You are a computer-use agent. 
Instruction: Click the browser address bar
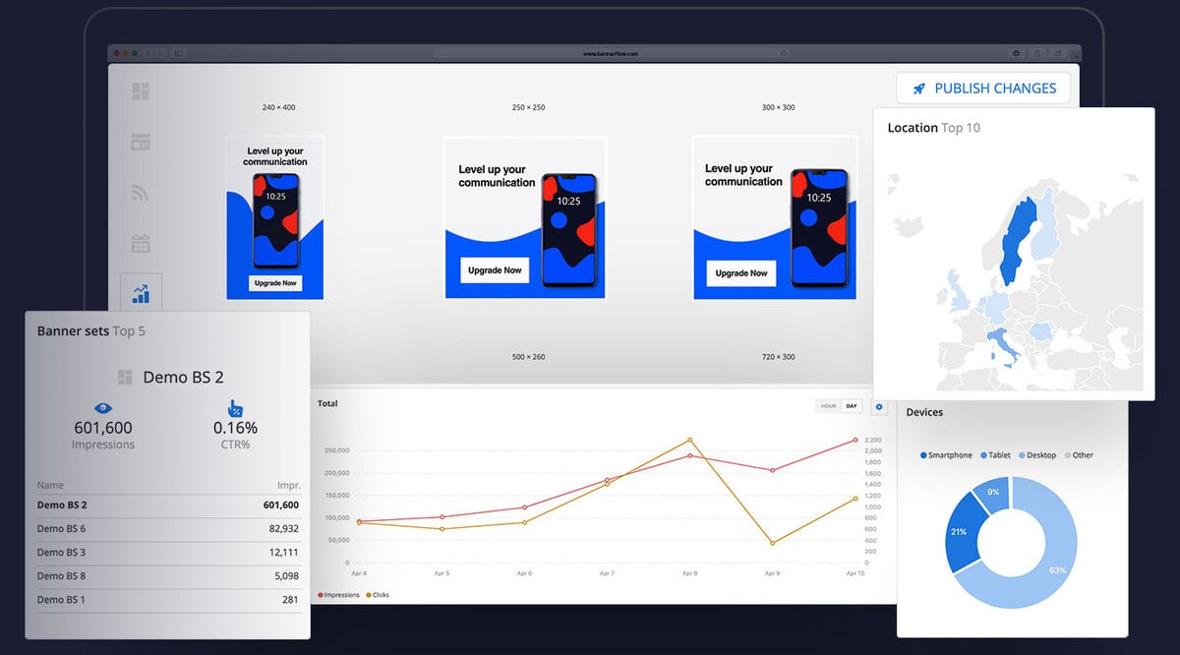tap(610, 53)
